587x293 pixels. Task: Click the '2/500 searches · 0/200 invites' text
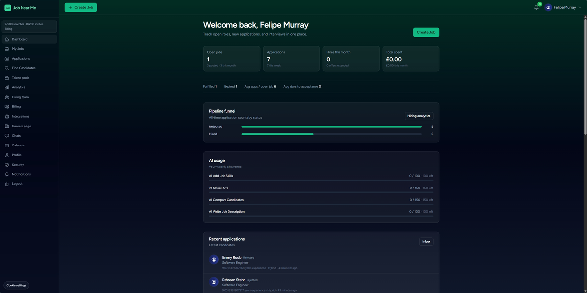pyautogui.click(x=24, y=24)
